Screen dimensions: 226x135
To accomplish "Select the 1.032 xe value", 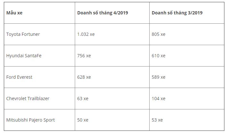I will tap(86, 34).
